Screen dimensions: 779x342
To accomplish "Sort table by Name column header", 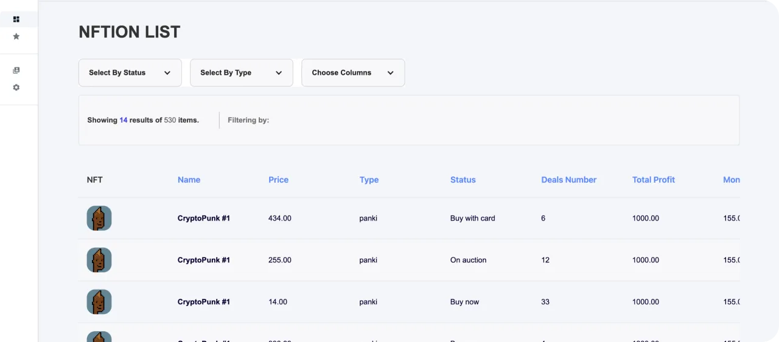I will 189,180.
